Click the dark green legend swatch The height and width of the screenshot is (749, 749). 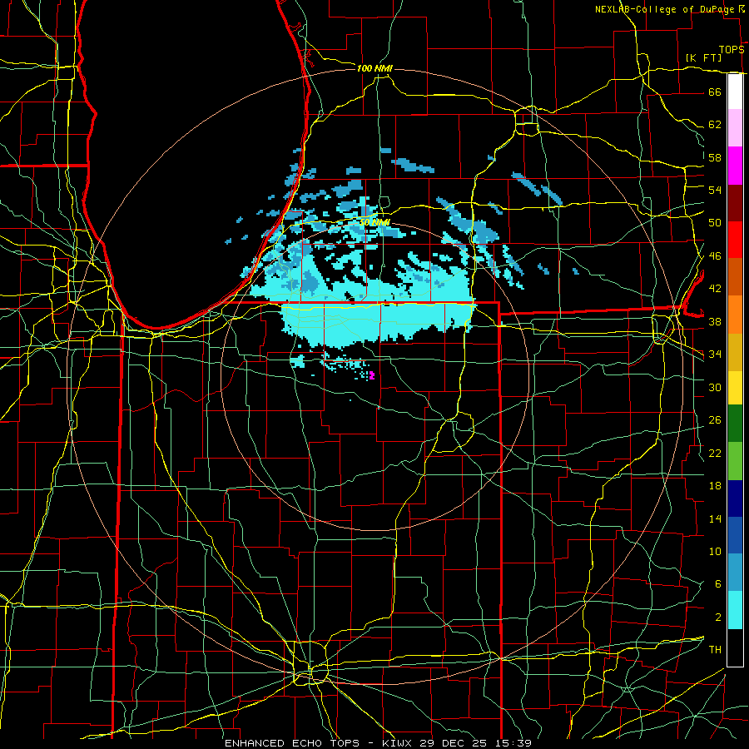pos(735,424)
